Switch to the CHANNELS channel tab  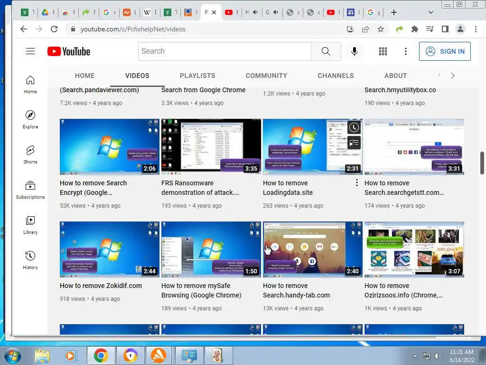click(x=336, y=76)
